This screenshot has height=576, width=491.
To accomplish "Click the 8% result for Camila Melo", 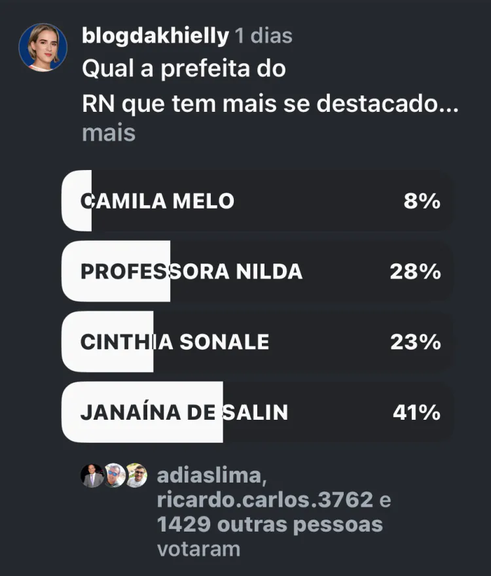I will [422, 201].
